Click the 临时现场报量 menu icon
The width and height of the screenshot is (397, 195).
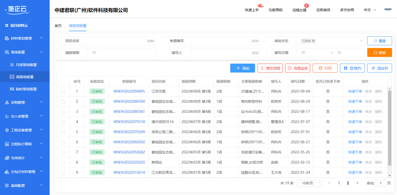click(x=12, y=89)
